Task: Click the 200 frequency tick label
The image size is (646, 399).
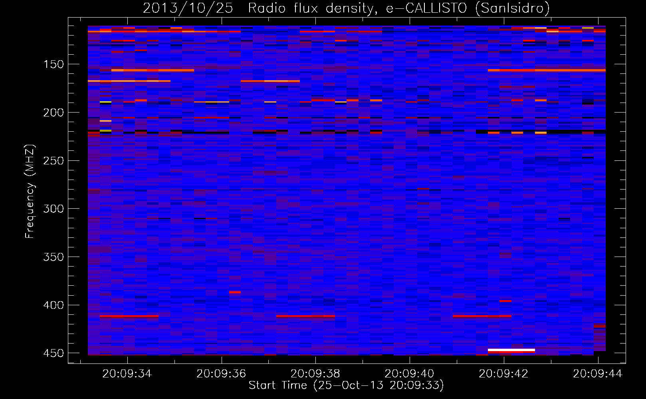Action: coord(54,113)
